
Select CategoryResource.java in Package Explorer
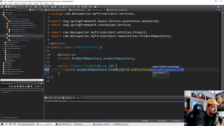click(x=18, y=29)
